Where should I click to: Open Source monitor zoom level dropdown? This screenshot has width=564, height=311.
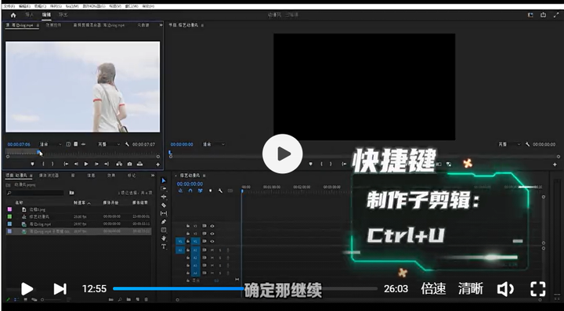51,144
